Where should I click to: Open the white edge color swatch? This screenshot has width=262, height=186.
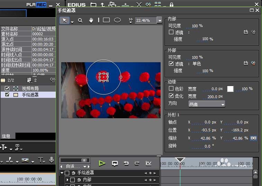230,89
